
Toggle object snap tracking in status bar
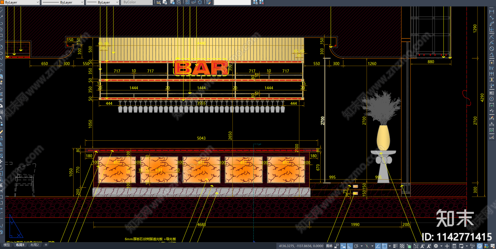(x=378, y=246)
